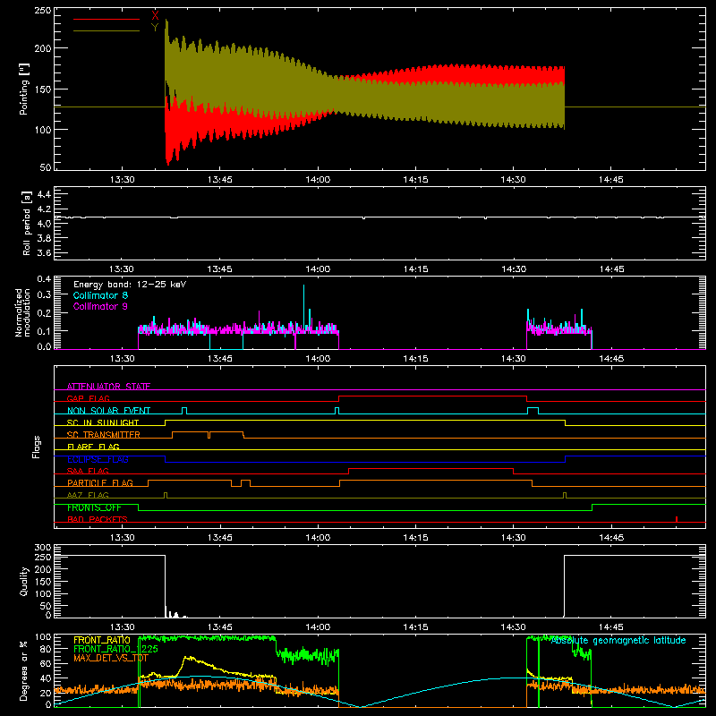Click the 0.2 modulation tick value
This screenshot has height=716, width=716.
coord(44,312)
